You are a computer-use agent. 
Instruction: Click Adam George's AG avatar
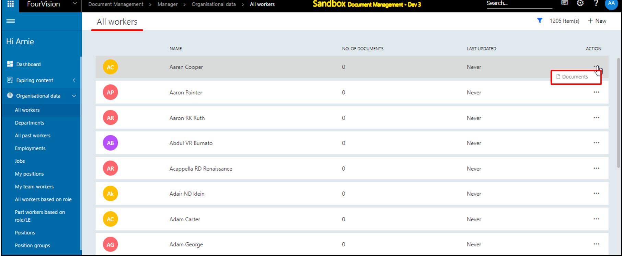[110, 244]
